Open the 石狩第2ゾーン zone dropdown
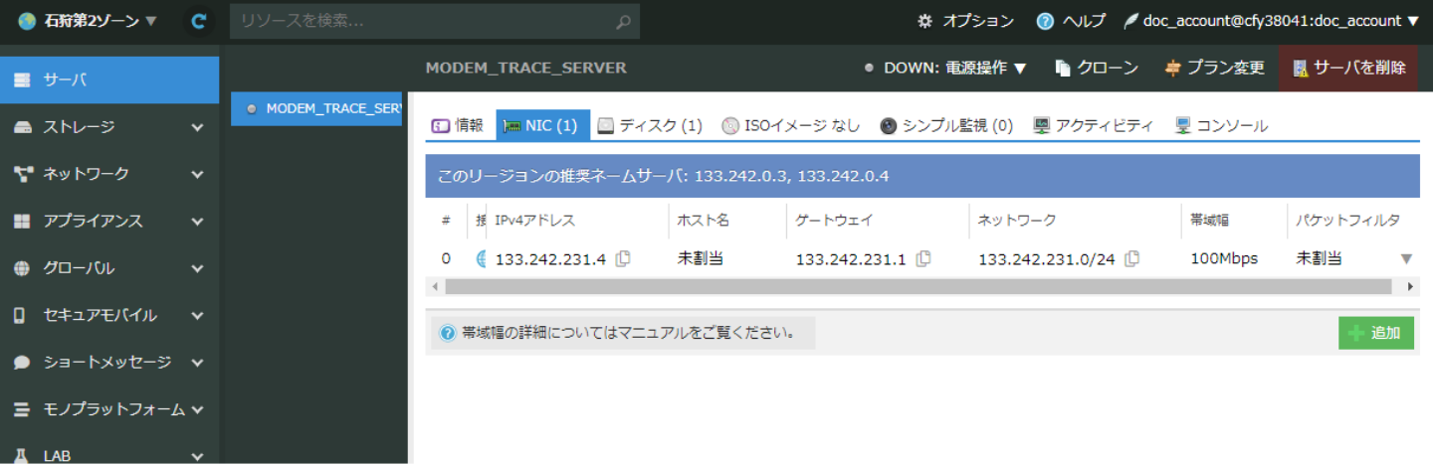 pos(88,21)
